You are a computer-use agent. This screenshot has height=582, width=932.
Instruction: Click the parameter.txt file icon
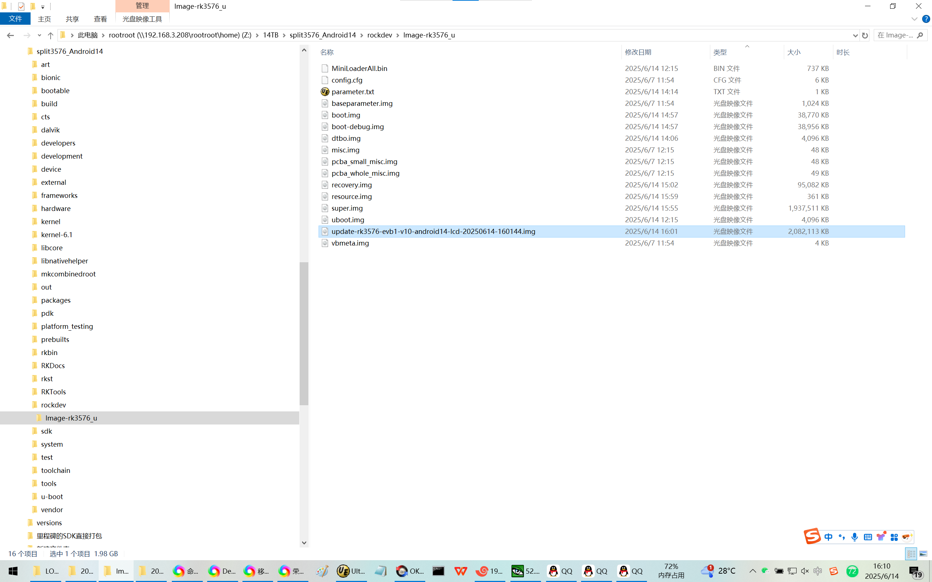(325, 92)
